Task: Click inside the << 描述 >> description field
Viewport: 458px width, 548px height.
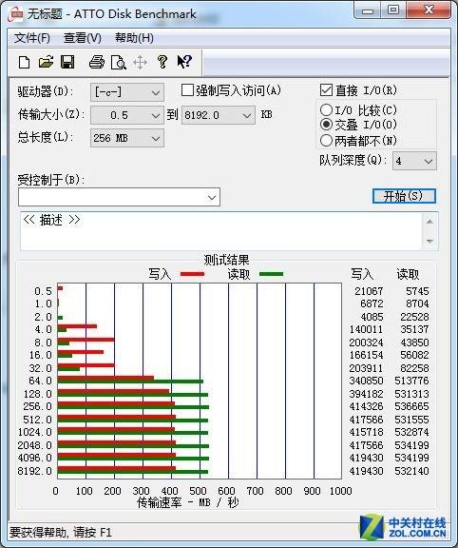Action: [x=221, y=231]
